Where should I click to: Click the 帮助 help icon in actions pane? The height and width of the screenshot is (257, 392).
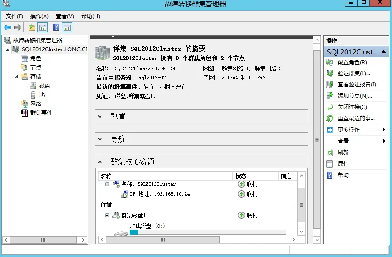(330, 175)
